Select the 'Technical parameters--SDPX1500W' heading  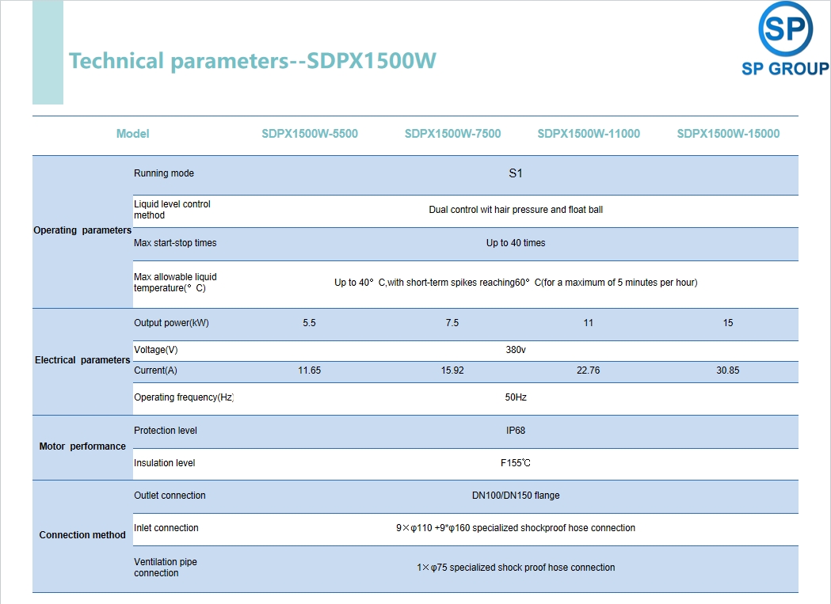pyautogui.click(x=253, y=61)
